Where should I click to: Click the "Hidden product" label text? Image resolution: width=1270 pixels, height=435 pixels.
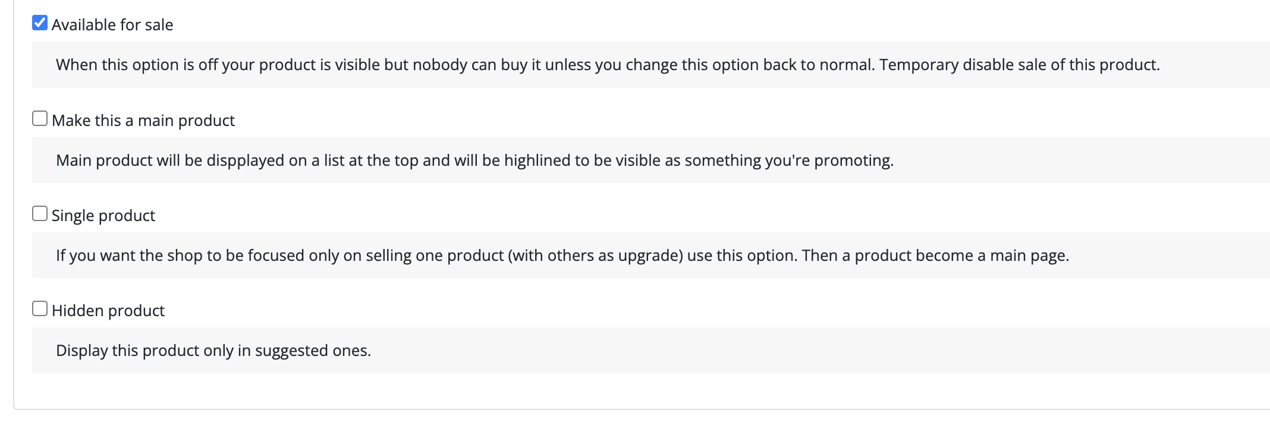(108, 311)
